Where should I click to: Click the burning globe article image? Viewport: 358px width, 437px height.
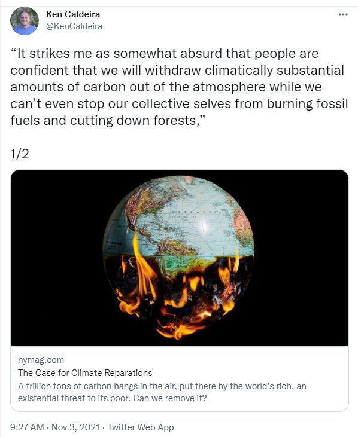[x=180, y=258]
